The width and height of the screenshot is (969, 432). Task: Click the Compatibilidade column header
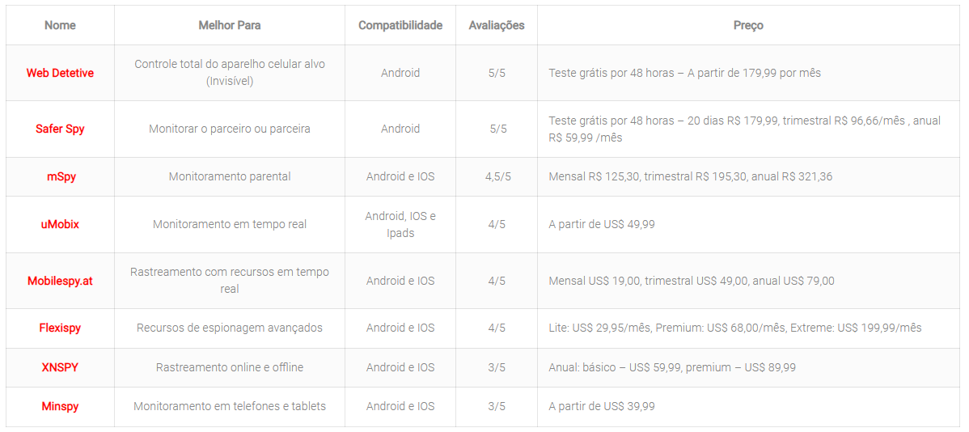[400, 25]
